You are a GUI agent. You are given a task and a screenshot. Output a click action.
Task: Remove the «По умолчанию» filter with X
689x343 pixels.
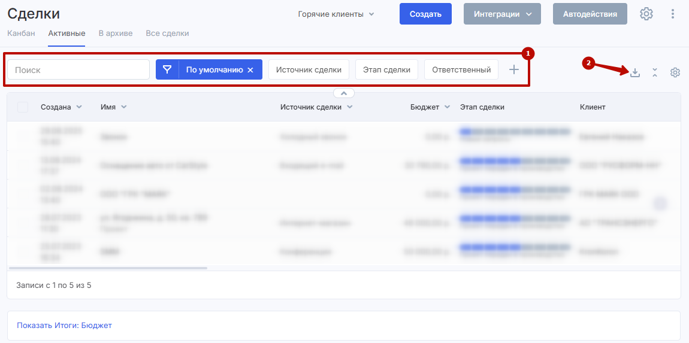click(x=250, y=70)
